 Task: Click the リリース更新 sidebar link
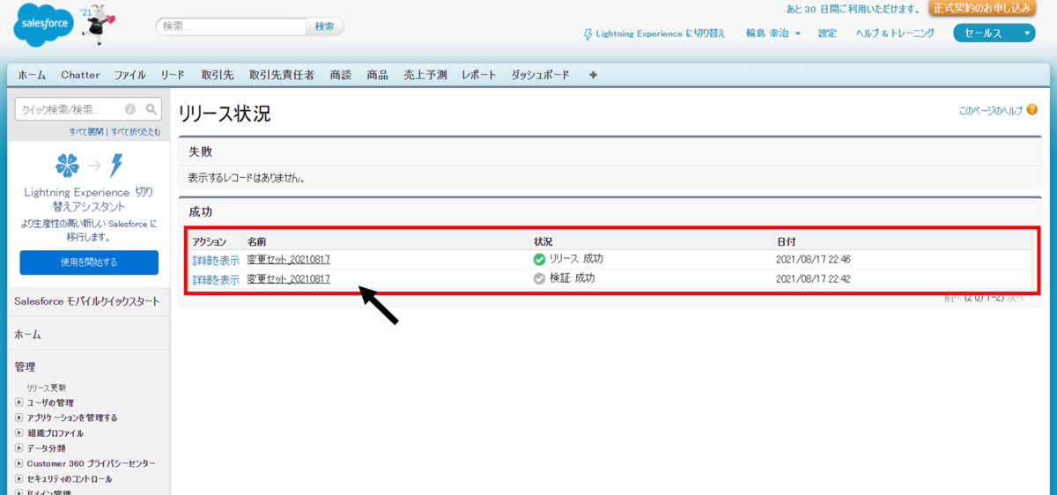pos(46,388)
